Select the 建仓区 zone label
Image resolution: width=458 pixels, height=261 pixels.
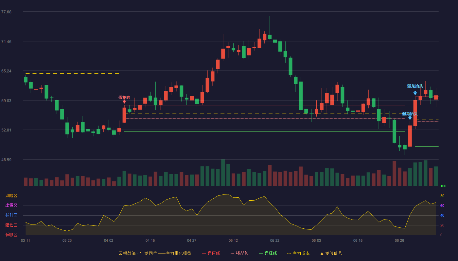[11, 225]
